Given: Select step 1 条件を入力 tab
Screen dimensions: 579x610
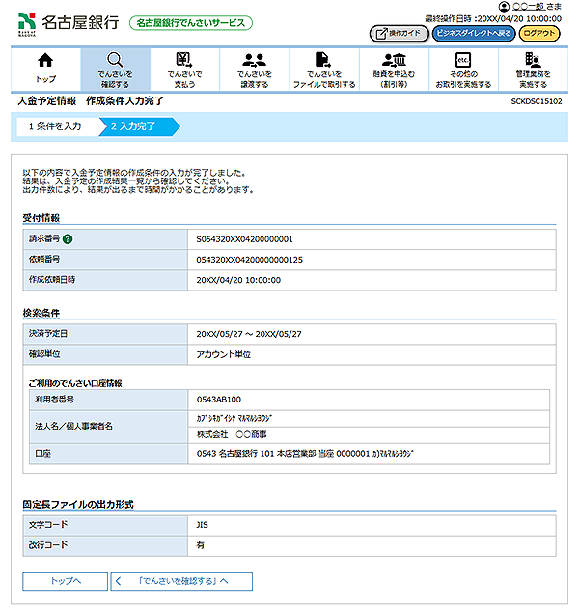Looking at the screenshot, I should coord(55,125).
